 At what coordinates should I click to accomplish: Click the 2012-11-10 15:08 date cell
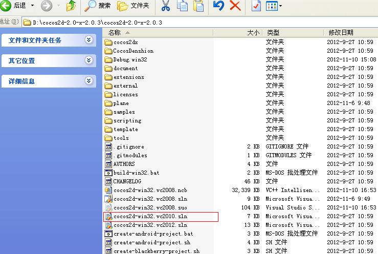[351, 59]
